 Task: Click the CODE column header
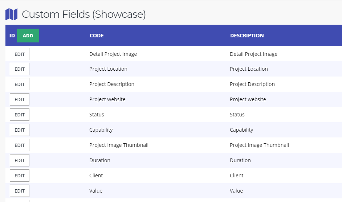(96, 36)
